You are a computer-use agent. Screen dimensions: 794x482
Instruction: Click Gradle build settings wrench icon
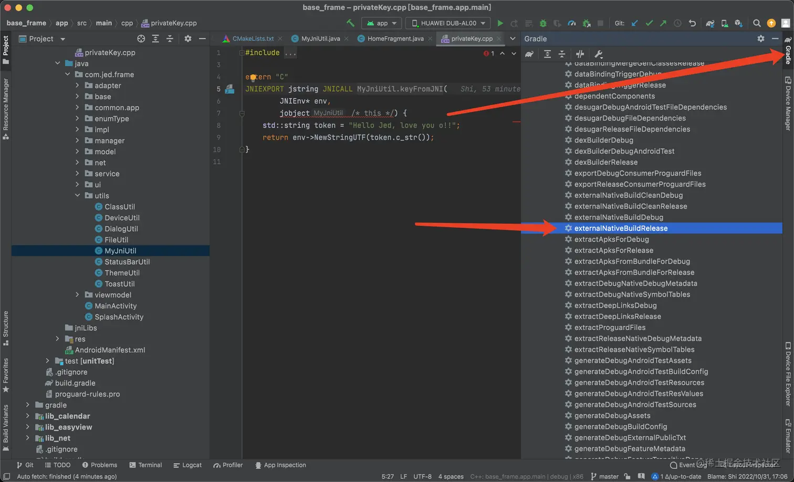point(598,54)
